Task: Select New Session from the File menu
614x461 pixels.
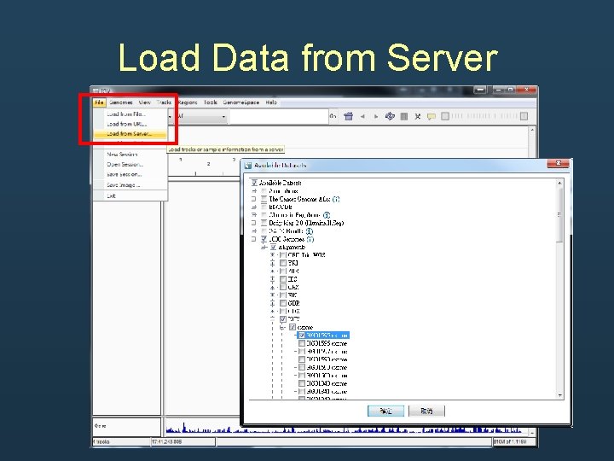Action: click(130, 155)
